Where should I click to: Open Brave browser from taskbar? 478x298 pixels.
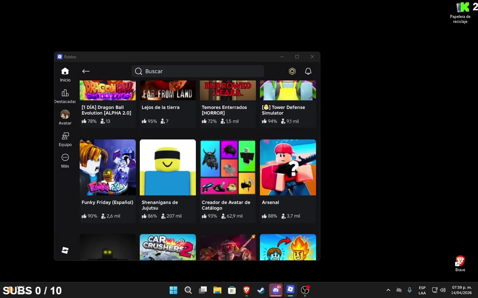(x=246, y=290)
